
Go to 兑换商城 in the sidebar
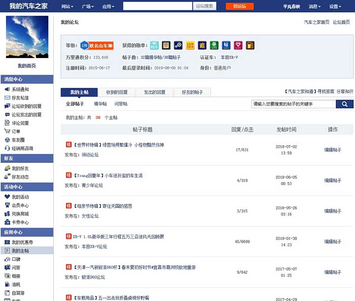[x=20, y=213]
